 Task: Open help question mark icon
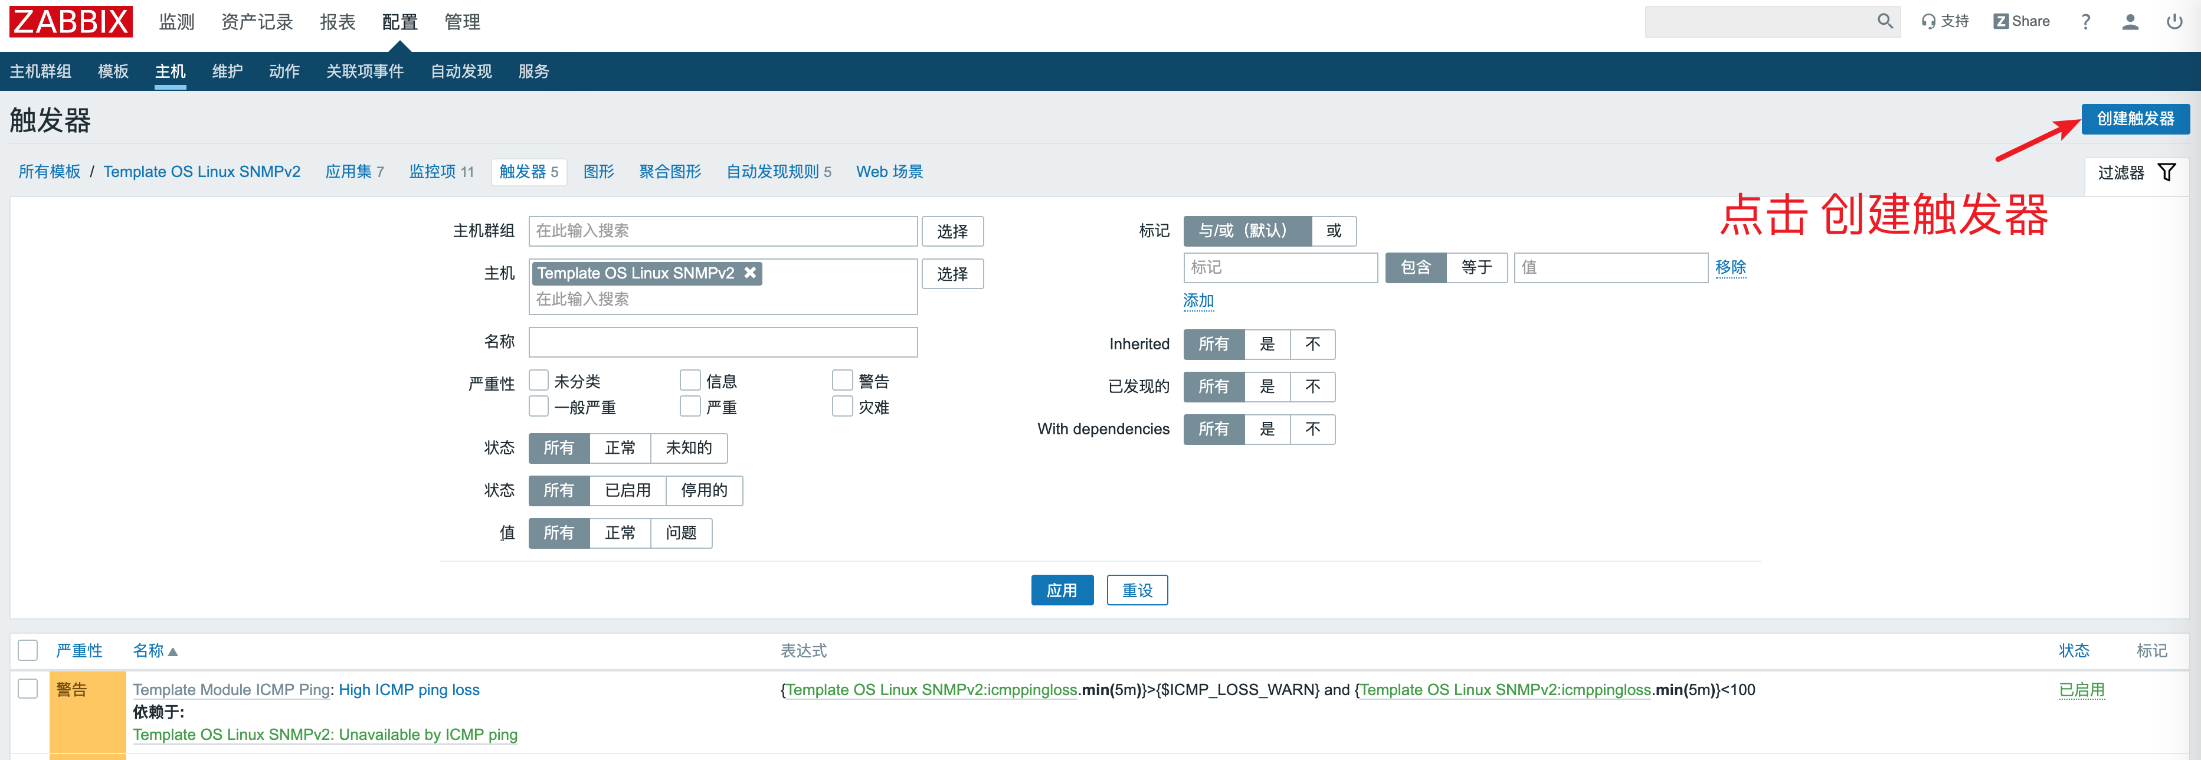point(2086,21)
